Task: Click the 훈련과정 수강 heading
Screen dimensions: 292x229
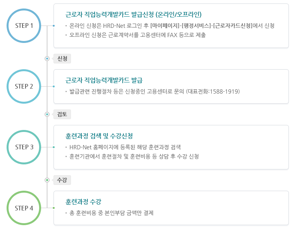Action: pos(83,202)
